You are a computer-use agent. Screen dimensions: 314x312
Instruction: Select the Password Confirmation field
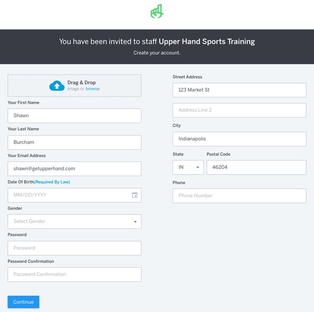(74, 275)
